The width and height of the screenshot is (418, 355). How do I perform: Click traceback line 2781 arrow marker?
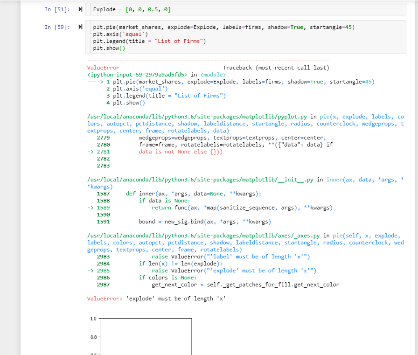click(91, 152)
